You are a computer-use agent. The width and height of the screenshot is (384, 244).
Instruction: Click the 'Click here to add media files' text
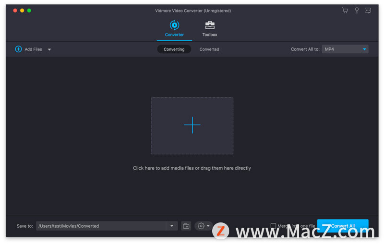coord(192,168)
